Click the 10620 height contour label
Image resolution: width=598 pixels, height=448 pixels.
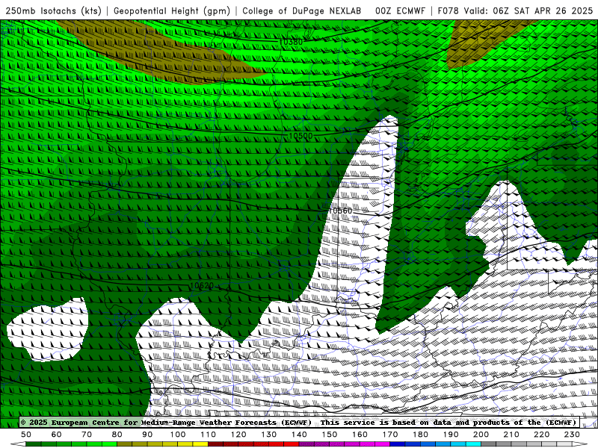point(201,285)
